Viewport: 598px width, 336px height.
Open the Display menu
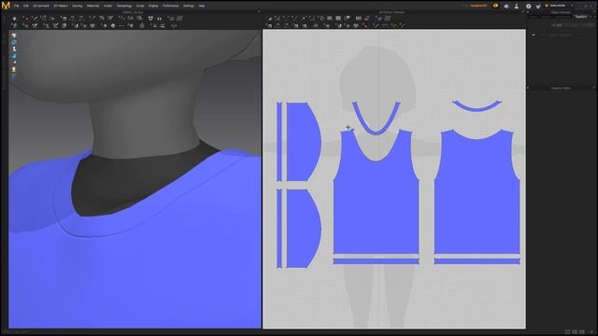(153, 6)
